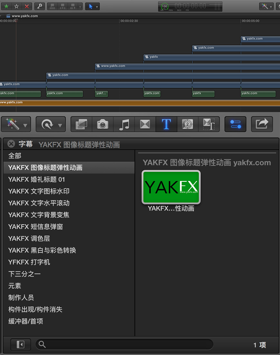Select 元素 category
The width and height of the screenshot is (280, 355).
[69, 286]
